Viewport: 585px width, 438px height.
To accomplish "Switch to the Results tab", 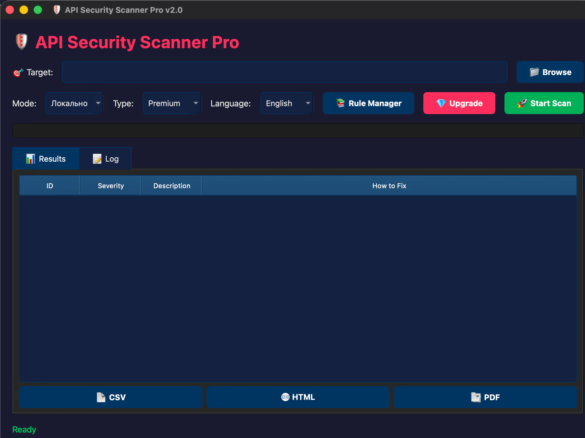I will point(46,159).
